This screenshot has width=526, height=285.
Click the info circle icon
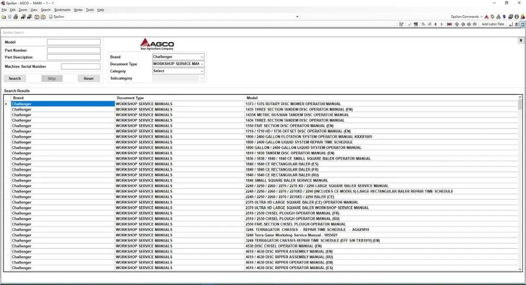pos(517,17)
